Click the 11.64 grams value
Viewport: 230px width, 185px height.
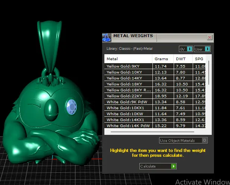pos(161,114)
